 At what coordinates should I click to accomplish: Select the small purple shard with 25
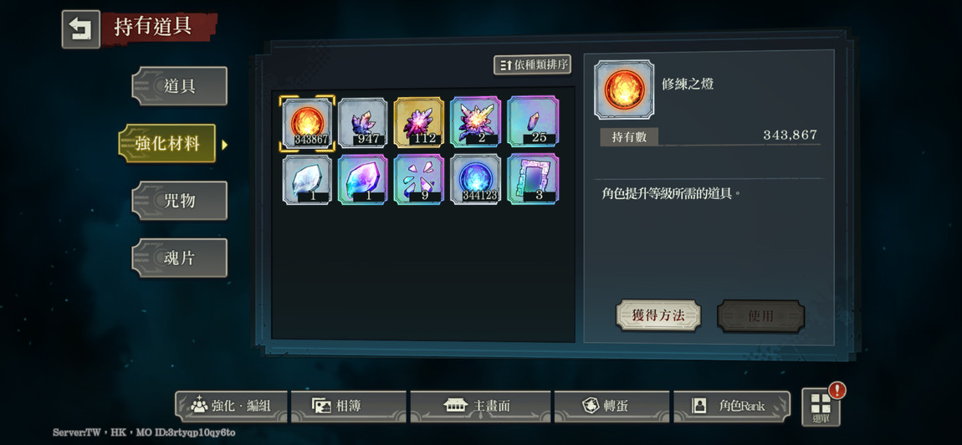pos(533,121)
